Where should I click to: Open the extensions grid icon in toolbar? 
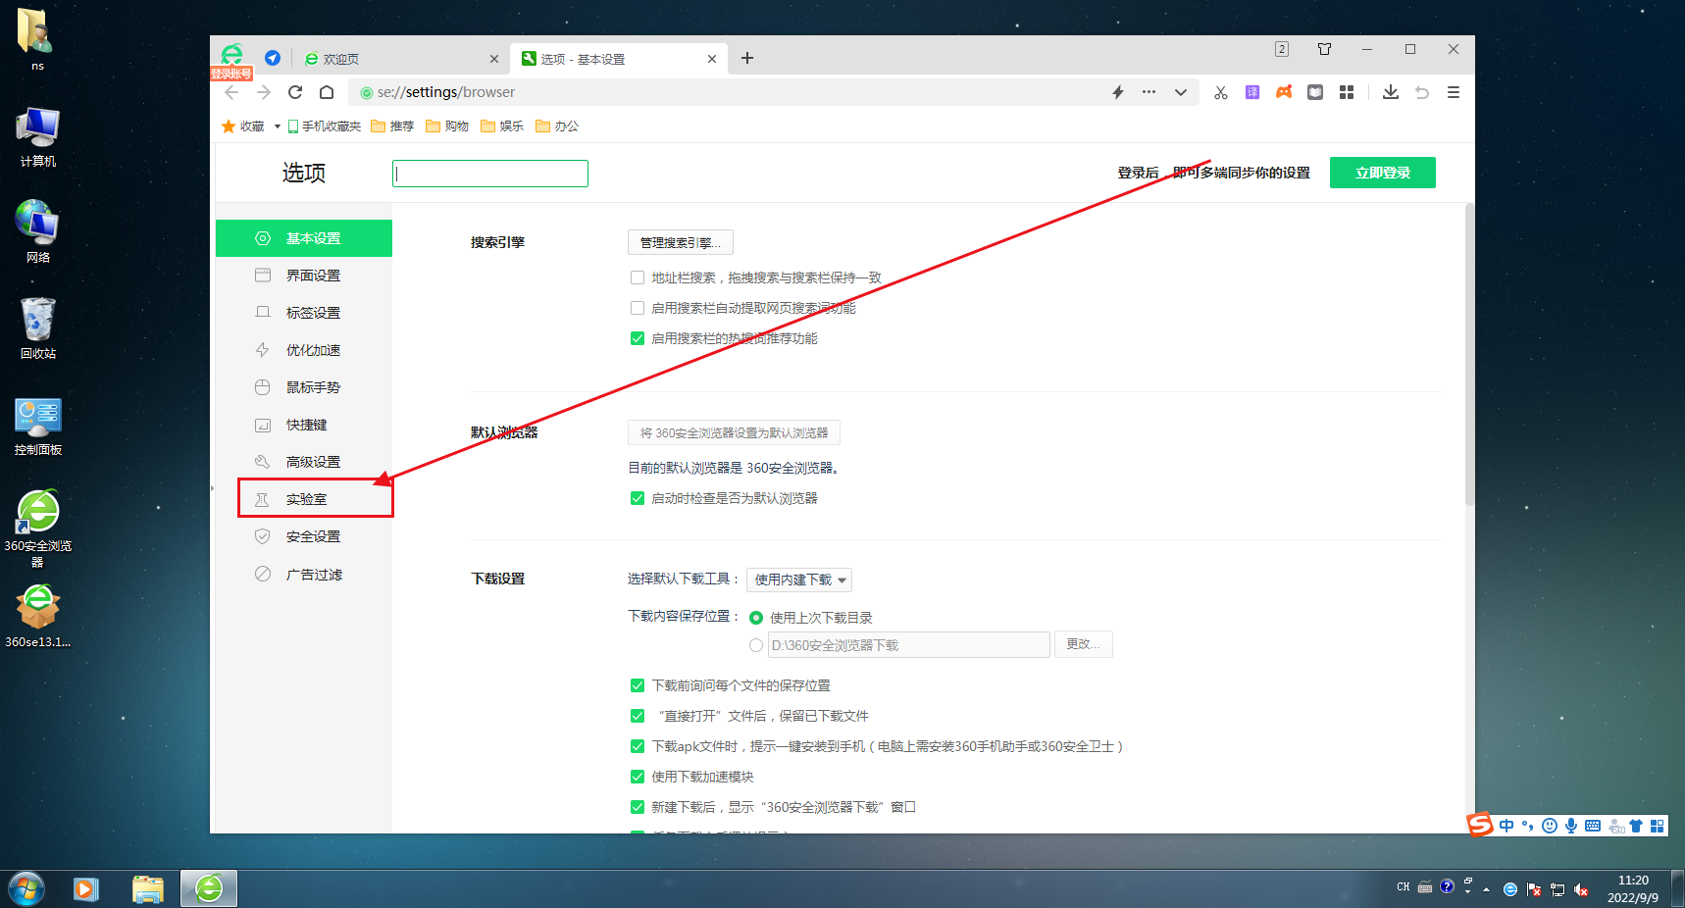[x=1347, y=92]
